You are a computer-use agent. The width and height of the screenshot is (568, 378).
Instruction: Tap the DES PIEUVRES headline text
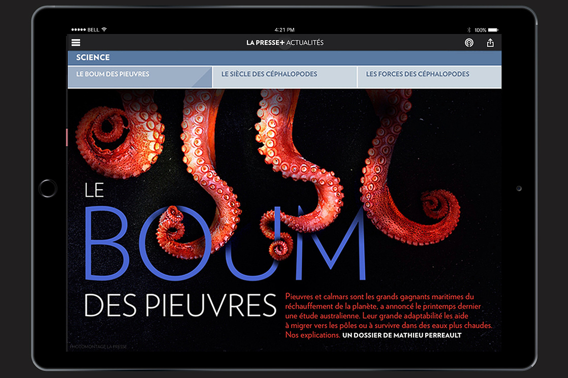click(180, 305)
